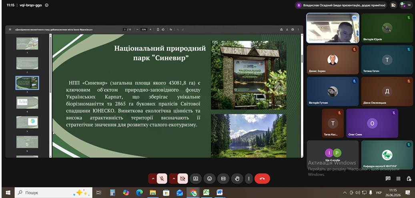Click the Діана Овсянецька participant tile
The image size is (415, 198).
(x=387, y=92)
